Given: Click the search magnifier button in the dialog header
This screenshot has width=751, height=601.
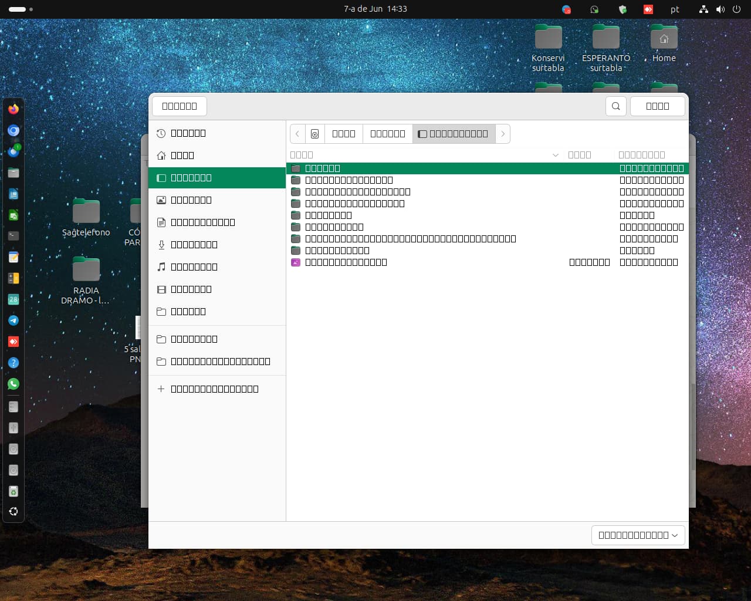Looking at the screenshot, I should click(615, 106).
